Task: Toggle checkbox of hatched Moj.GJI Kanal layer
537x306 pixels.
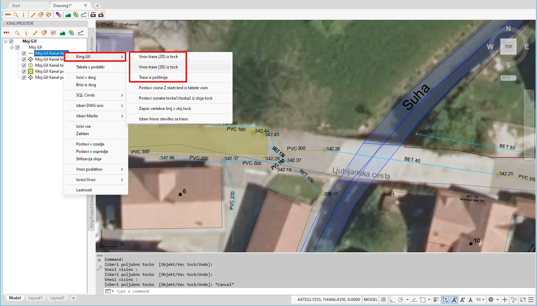Action: point(24,71)
